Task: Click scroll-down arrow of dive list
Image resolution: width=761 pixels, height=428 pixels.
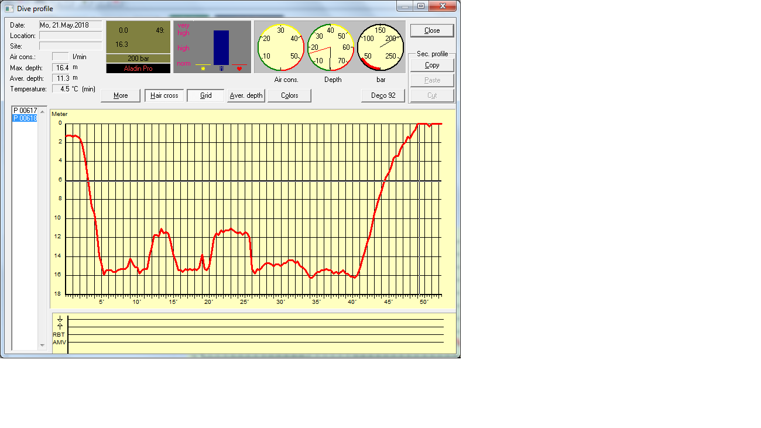Action: pyautogui.click(x=42, y=345)
